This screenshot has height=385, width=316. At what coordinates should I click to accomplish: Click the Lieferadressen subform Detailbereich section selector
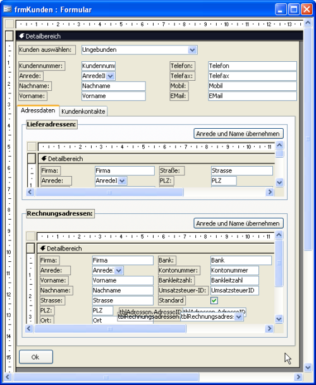[x=32, y=158]
